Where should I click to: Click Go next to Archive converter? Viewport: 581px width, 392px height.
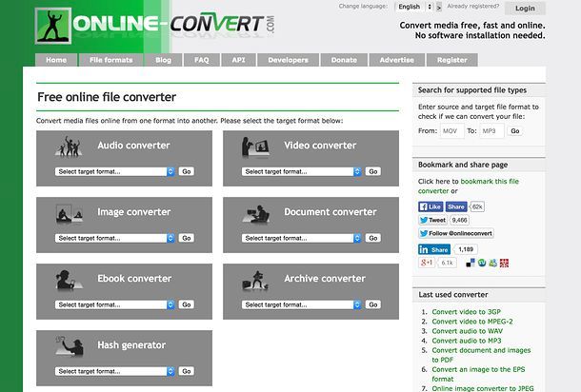373,304
